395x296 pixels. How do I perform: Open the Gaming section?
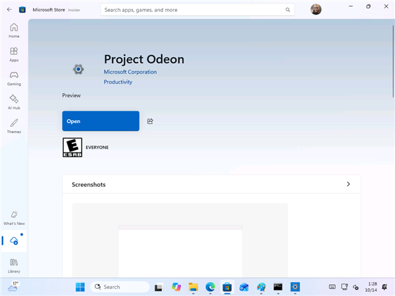pos(14,78)
